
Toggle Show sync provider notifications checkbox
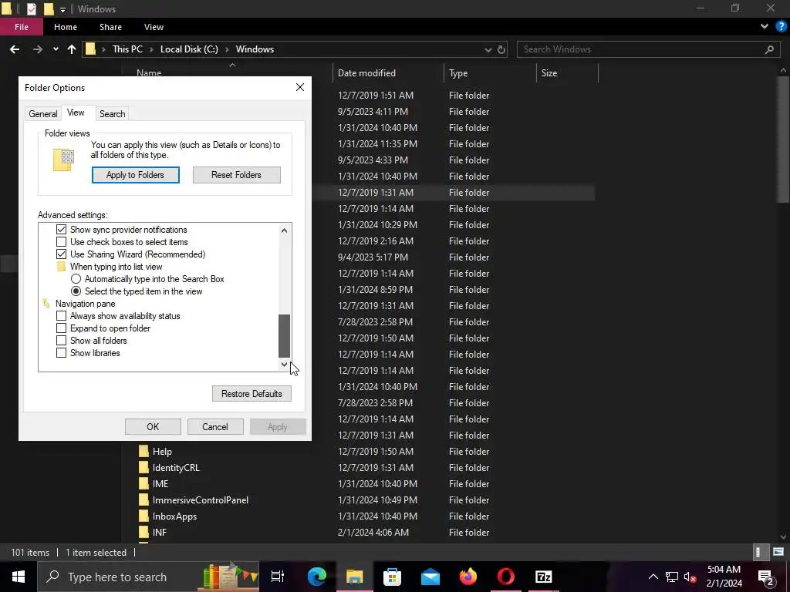(x=62, y=230)
